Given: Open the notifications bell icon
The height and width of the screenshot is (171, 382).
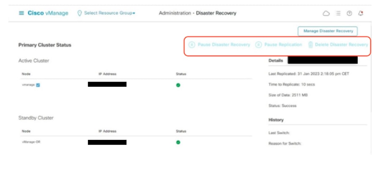Looking at the screenshot, I should click(x=361, y=13).
